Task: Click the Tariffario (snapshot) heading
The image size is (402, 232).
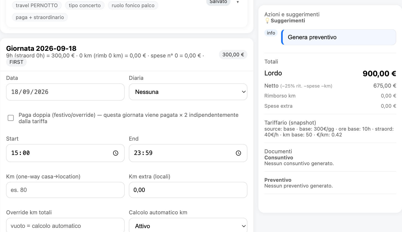Action: coord(290,123)
